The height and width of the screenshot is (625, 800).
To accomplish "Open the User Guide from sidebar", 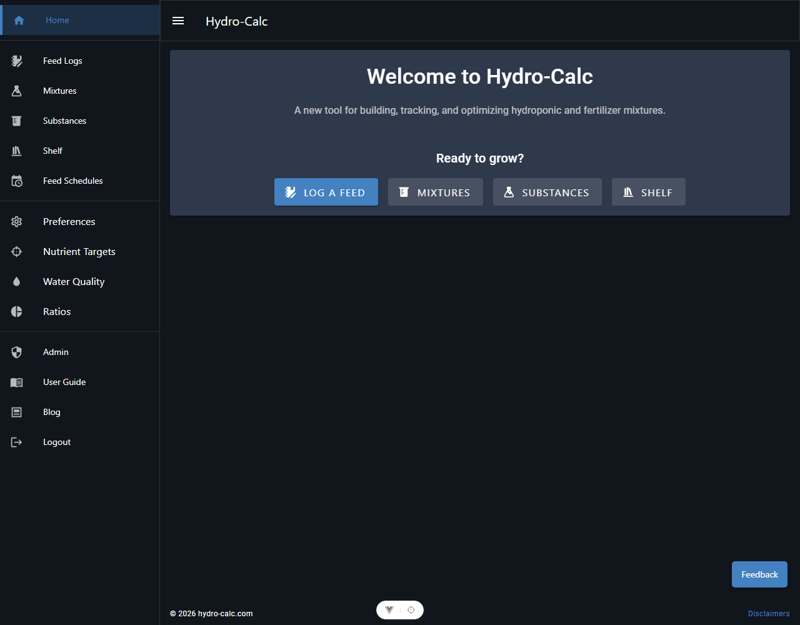I will [x=80, y=382].
